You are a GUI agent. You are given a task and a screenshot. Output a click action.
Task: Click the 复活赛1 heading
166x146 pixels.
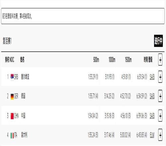7,41
